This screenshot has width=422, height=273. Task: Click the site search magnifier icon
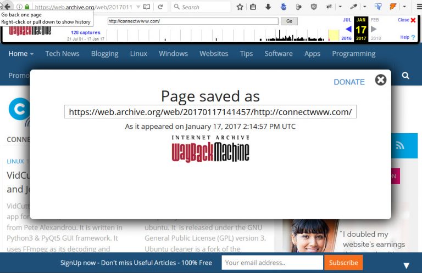point(406,75)
